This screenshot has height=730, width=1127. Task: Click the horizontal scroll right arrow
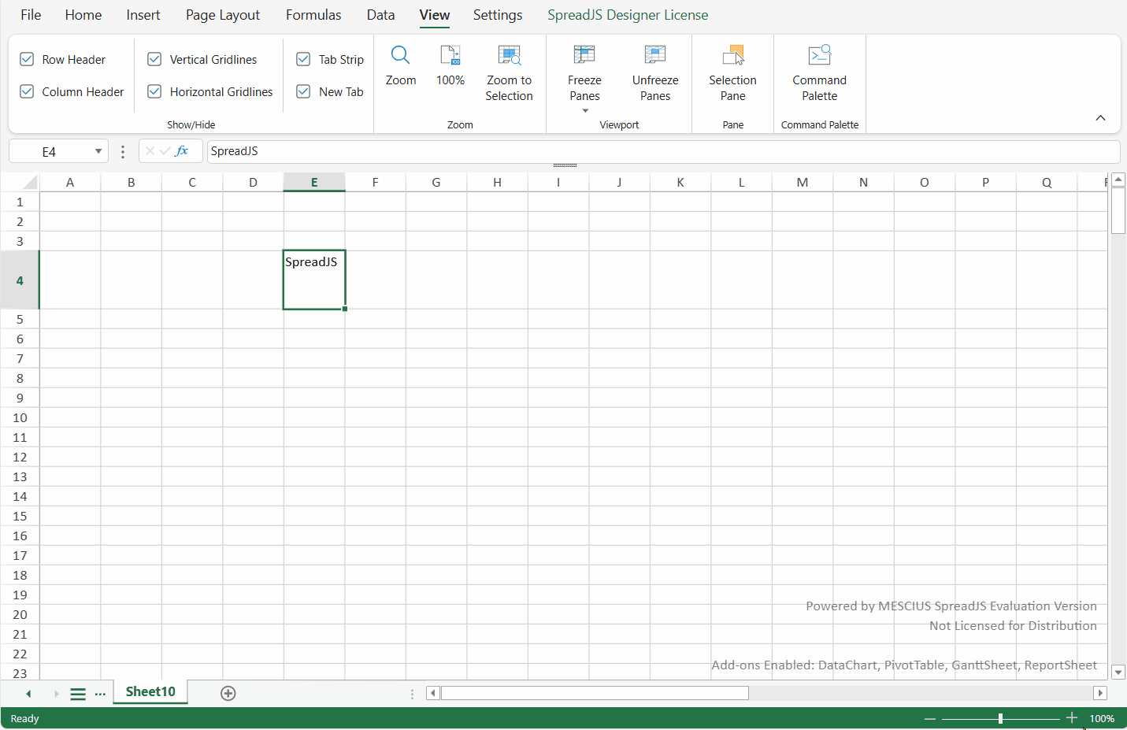click(1100, 693)
